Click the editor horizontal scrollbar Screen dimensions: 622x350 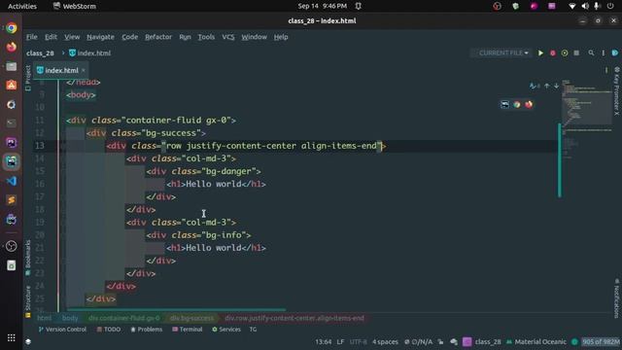point(176,309)
